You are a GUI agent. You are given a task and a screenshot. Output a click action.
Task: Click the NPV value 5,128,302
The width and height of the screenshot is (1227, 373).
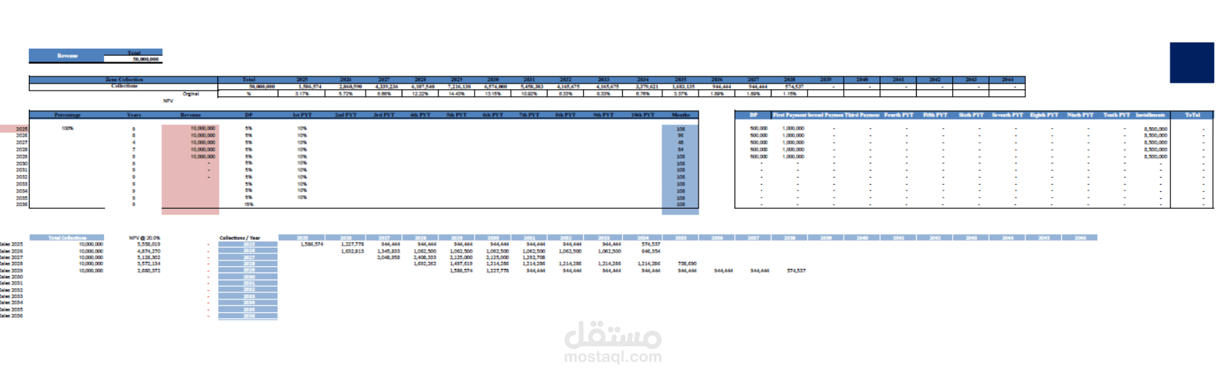coord(148,258)
